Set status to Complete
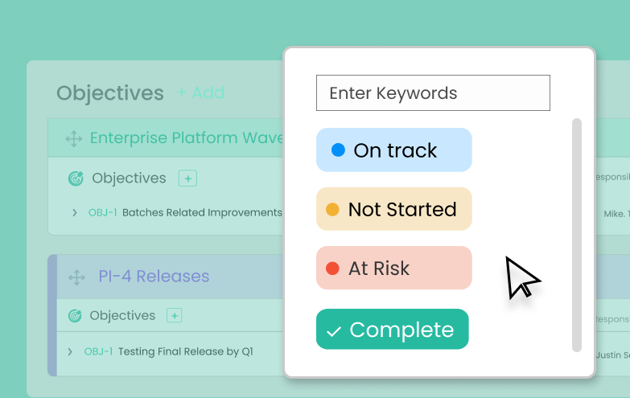 pyautogui.click(x=392, y=330)
